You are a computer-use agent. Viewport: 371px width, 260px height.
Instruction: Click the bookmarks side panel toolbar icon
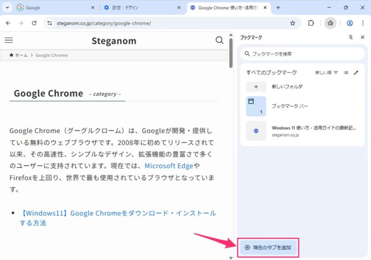click(x=330, y=23)
